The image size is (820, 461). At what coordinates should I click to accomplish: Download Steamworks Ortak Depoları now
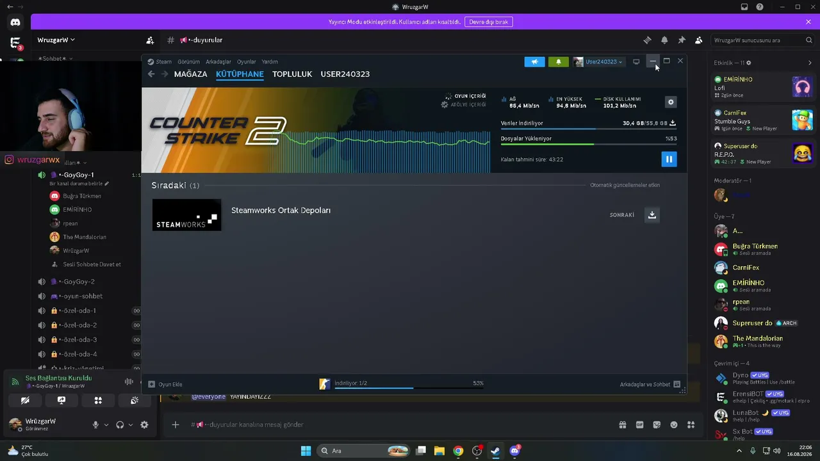(x=652, y=215)
